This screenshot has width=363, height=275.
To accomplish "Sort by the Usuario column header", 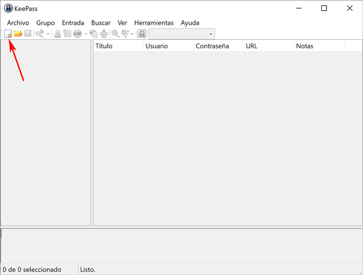I will click(x=169, y=46).
